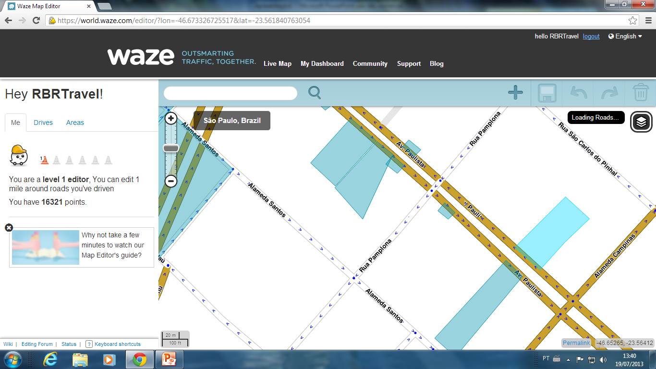This screenshot has height=369, width=656.
Task: Click the map zoom slider handle
Action: point(171,148)
